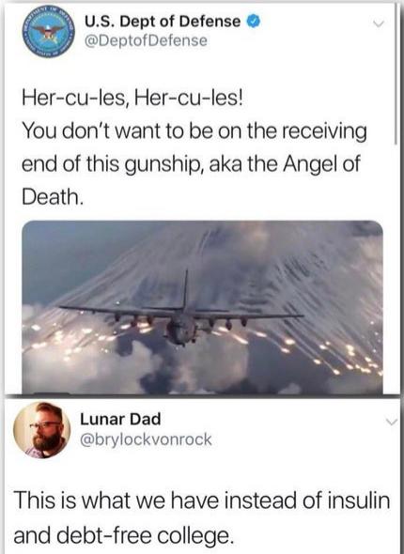This screenshot has width=404, height=554.
Task: Click the U.S. Dept of Defense display name
Action: pyautogui.click(x=163, y=22)
